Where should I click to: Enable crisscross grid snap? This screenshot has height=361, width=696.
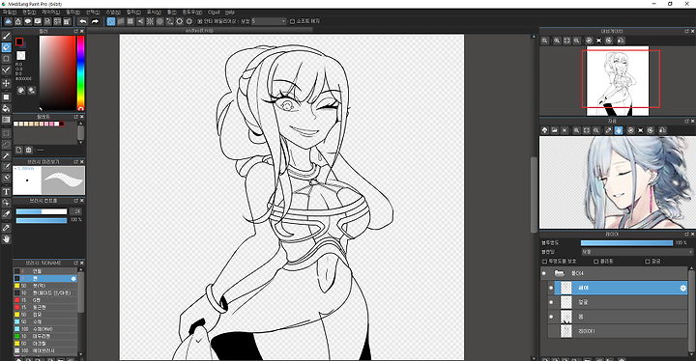point(130,21)
